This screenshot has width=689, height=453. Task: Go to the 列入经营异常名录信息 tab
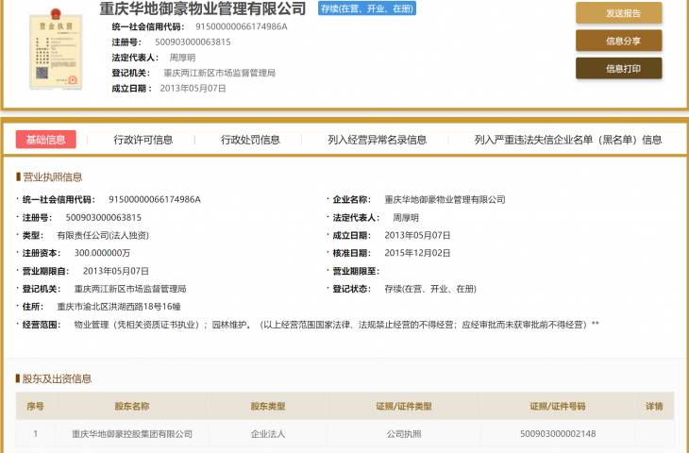377,140
